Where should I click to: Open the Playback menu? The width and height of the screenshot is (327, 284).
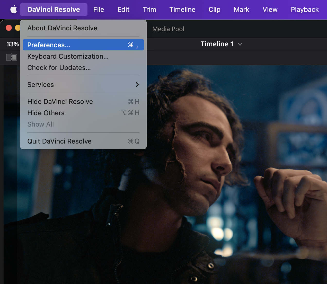click(305, 10)
